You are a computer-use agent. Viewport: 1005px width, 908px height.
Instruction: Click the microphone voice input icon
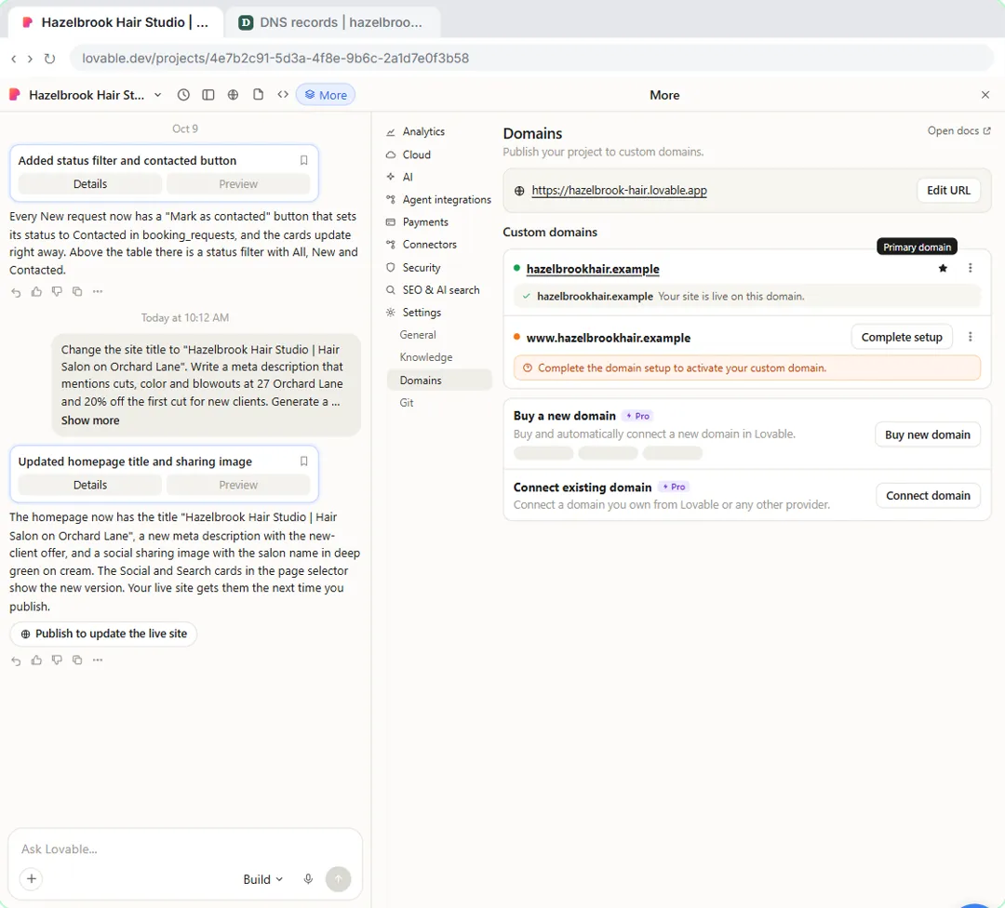coord(308,879)
